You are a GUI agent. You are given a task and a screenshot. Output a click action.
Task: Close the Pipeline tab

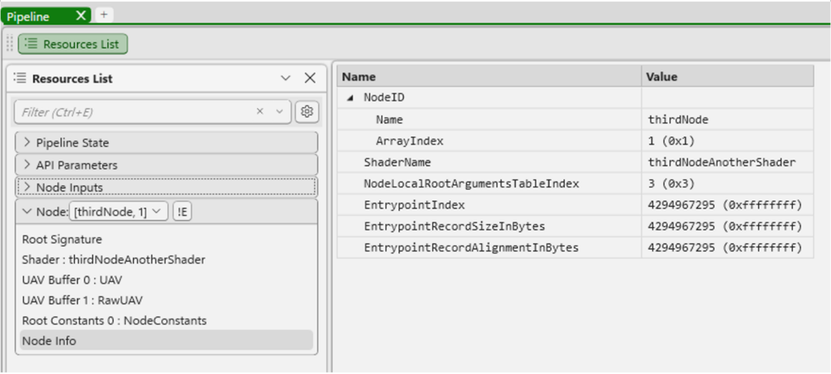[x=81, y=15]
